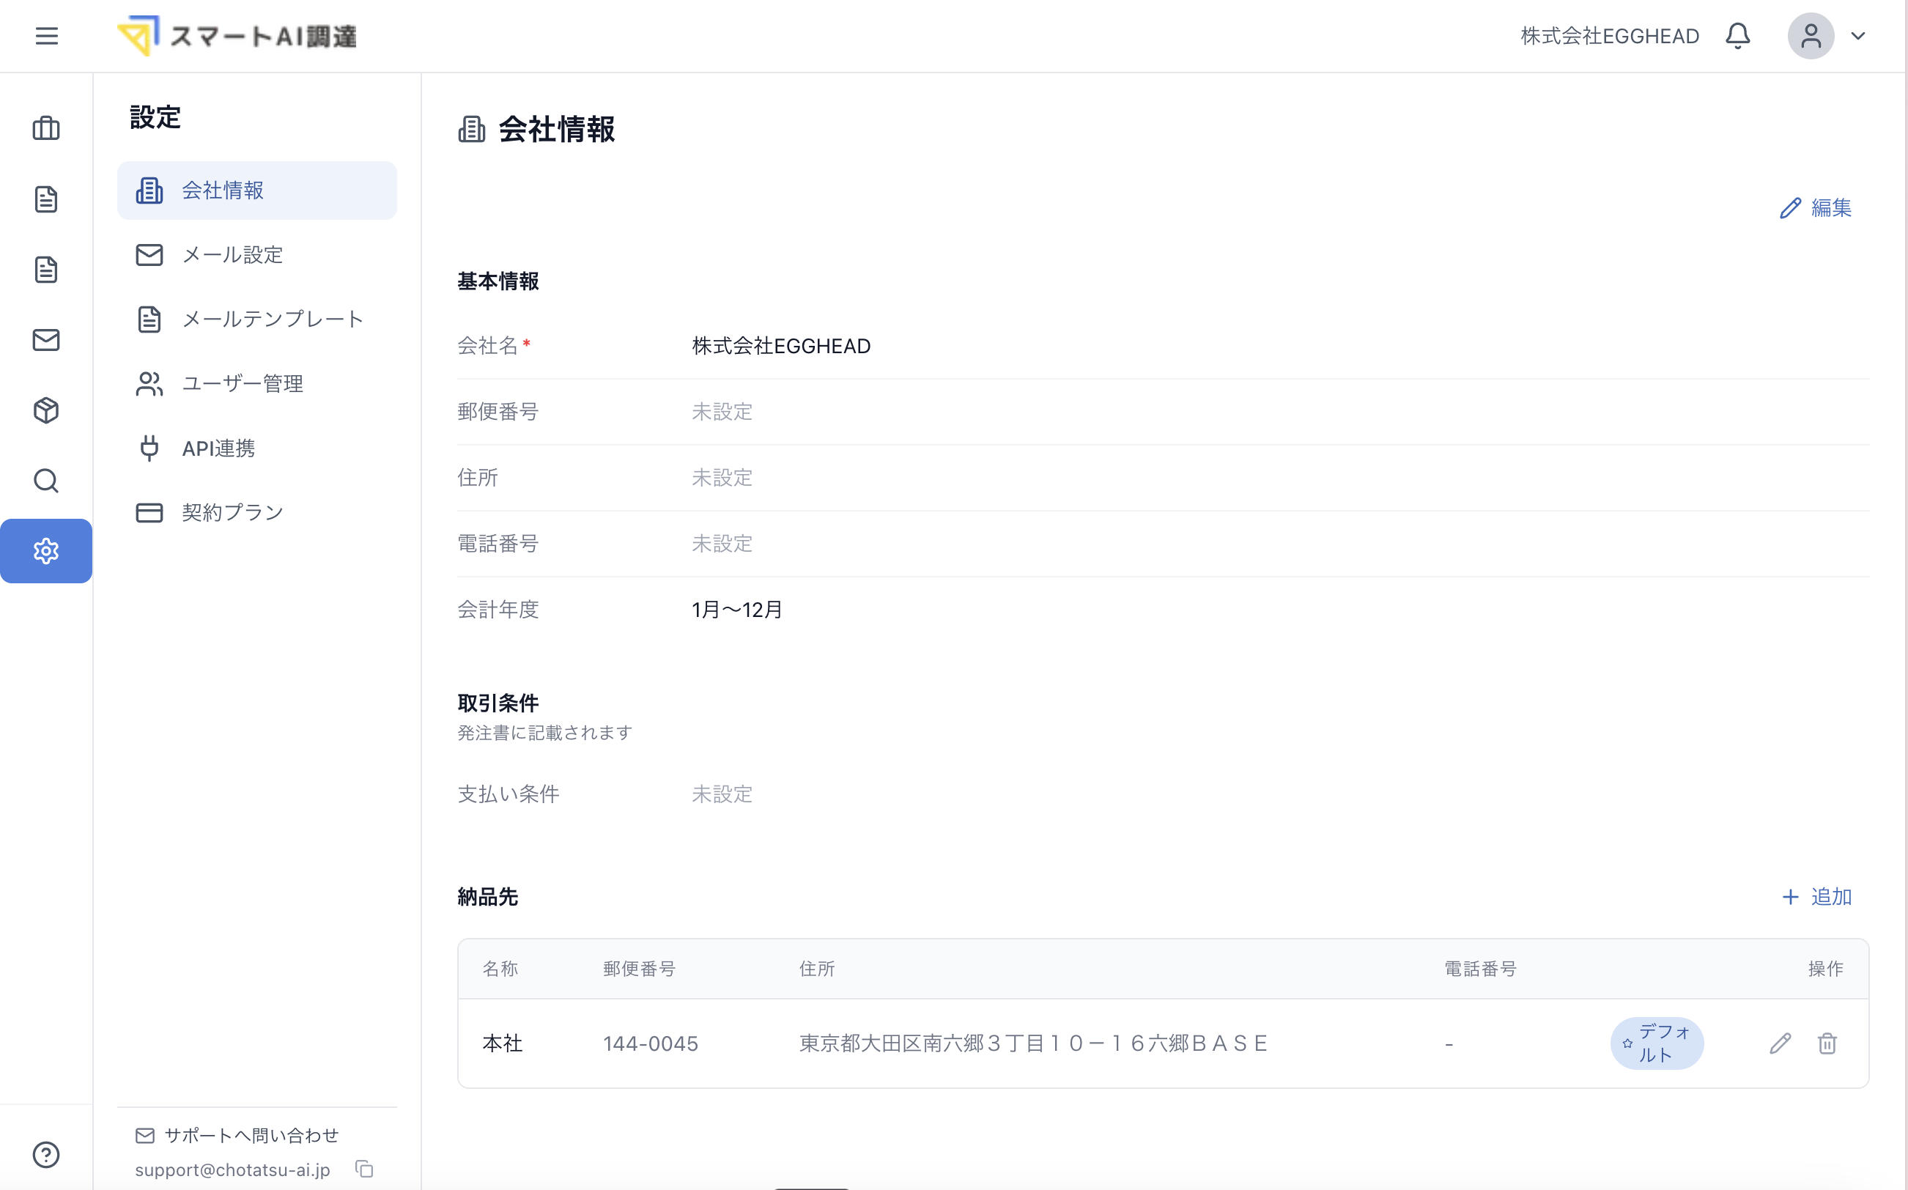Open the second document sidebar icon

(x=46, y=269)
